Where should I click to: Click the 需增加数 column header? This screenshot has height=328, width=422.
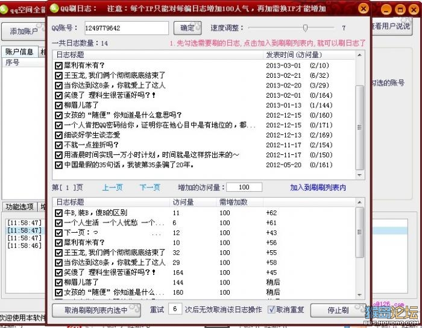[240, 202]
